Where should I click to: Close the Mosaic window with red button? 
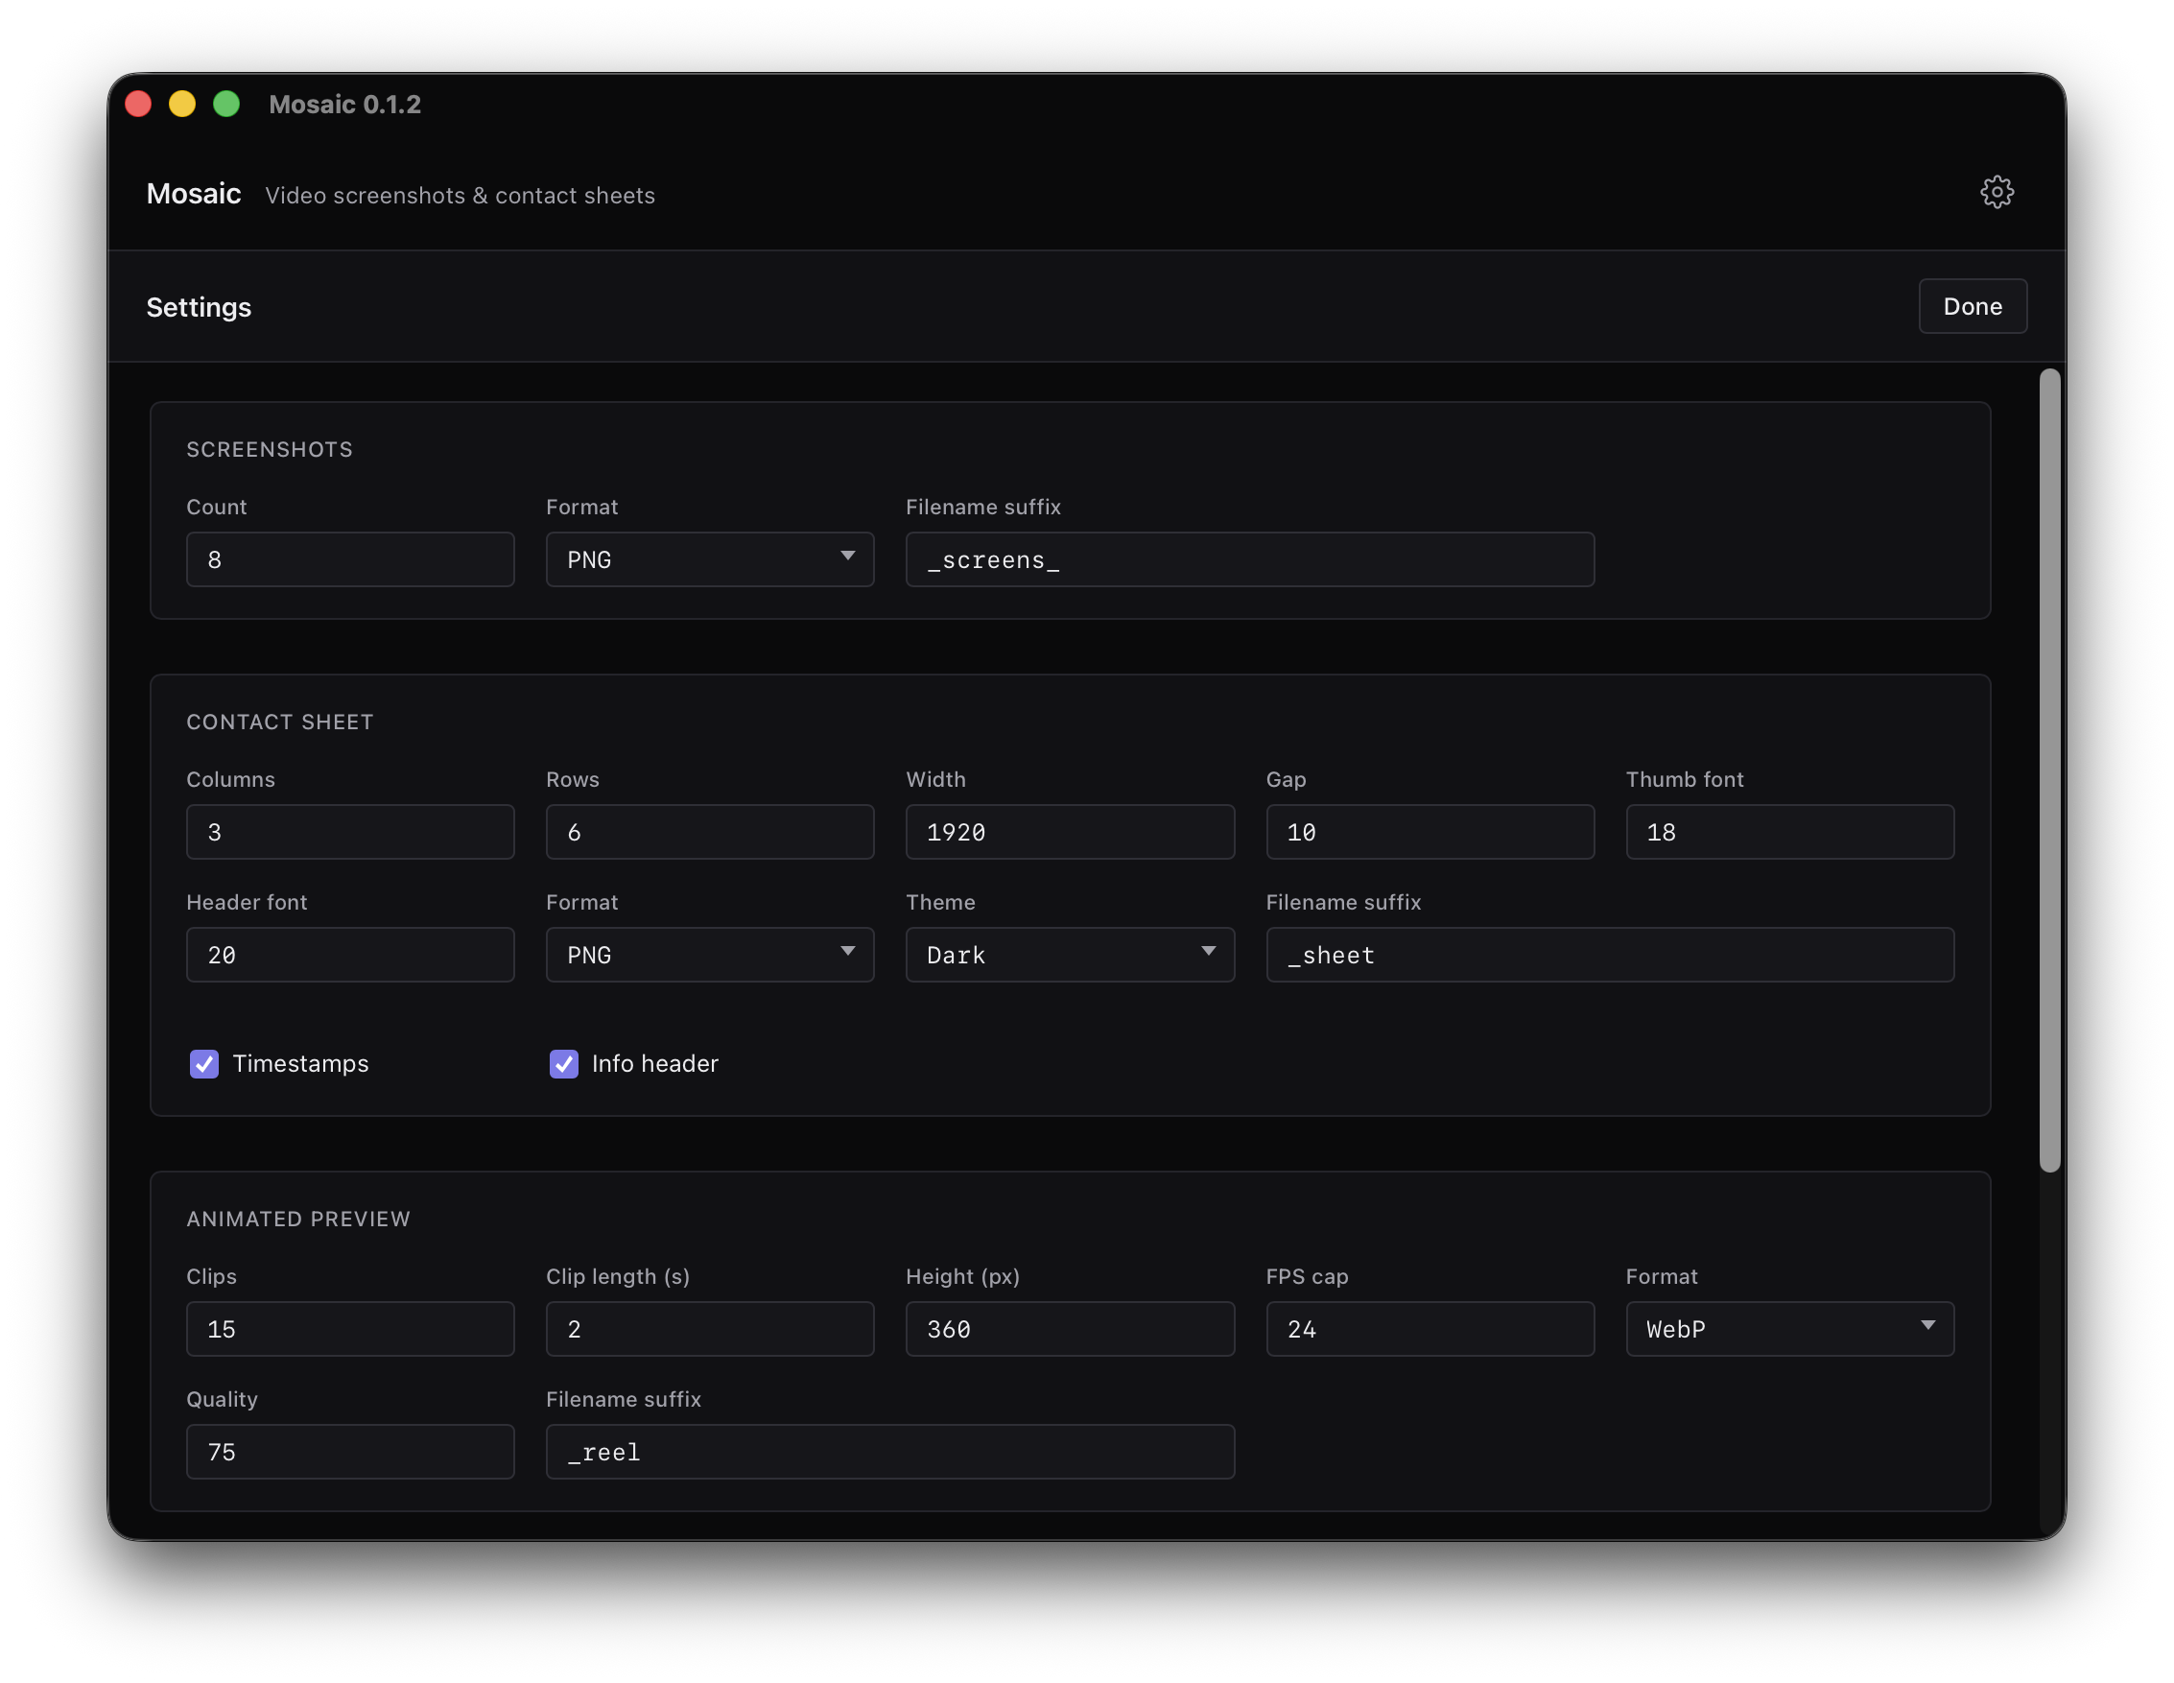point(138,104)
